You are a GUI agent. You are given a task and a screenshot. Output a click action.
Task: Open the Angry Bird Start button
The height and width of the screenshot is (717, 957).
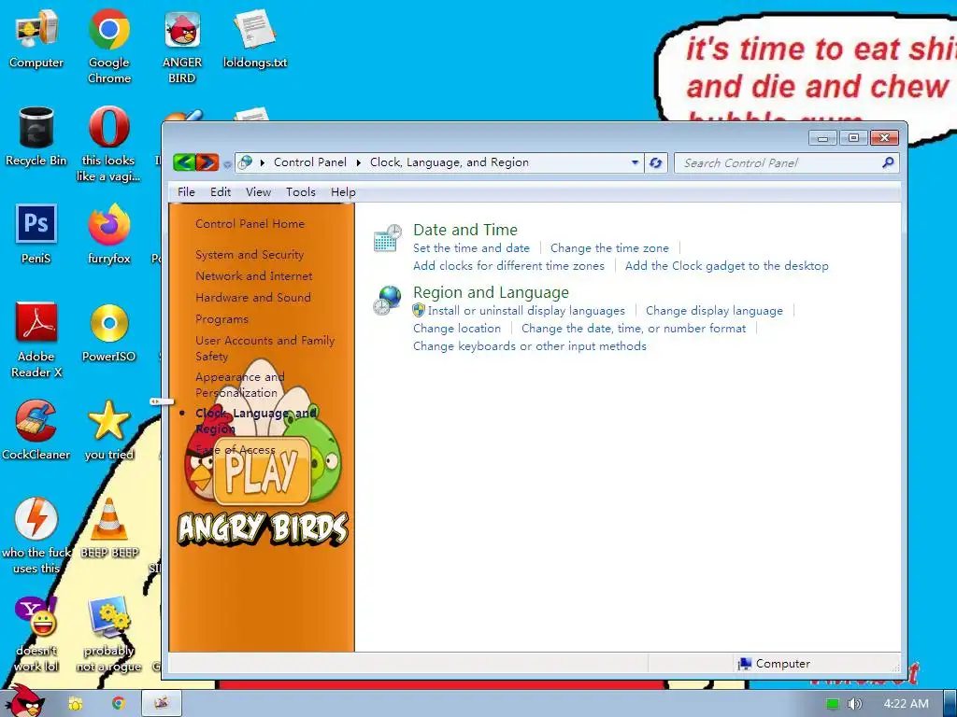[x=25, y=701]
